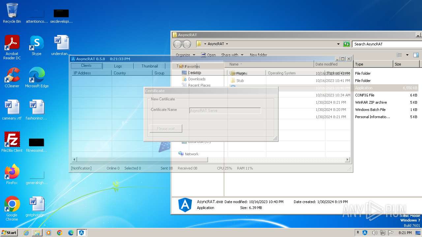
Task: Click New folder in the Explorer toolbar
Action: click(258, 55)
